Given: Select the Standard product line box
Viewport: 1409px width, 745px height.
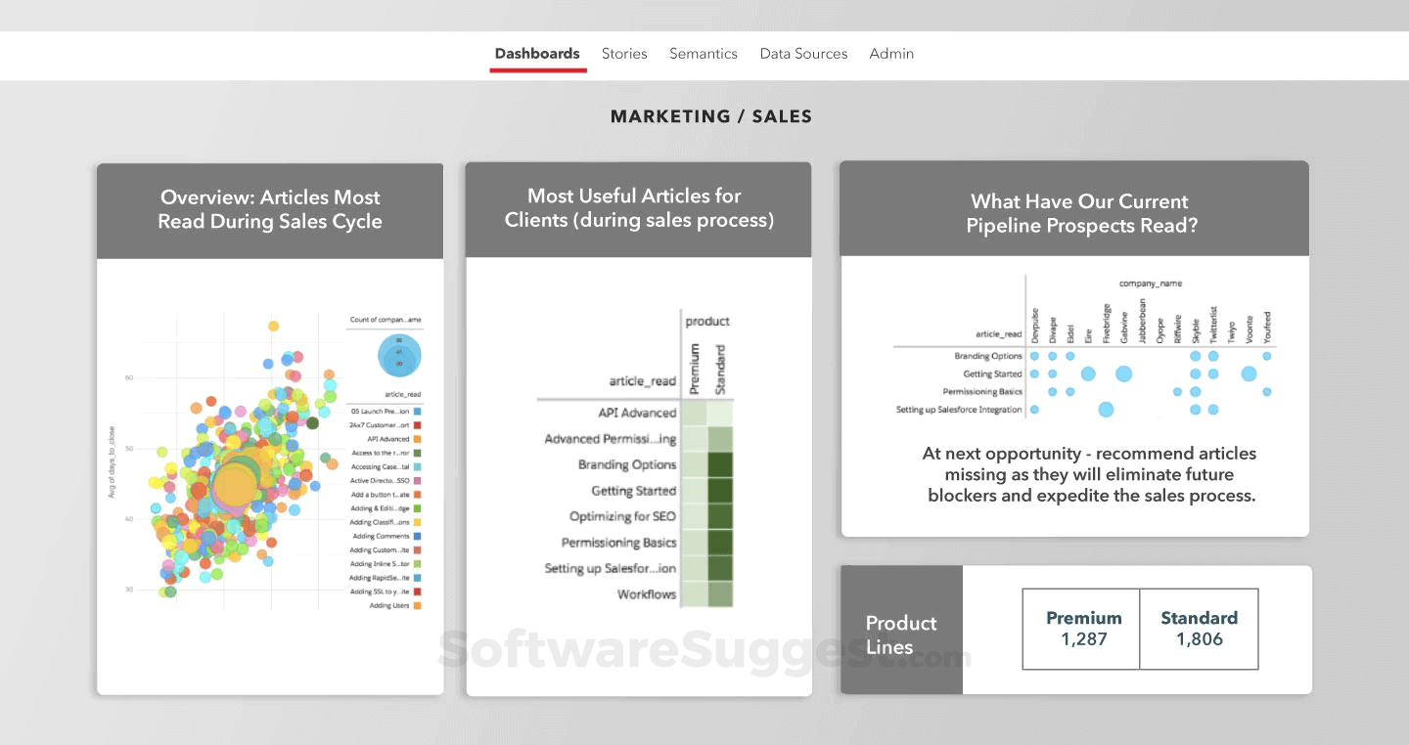Looking at the screenshot, I should [1199, 629].
